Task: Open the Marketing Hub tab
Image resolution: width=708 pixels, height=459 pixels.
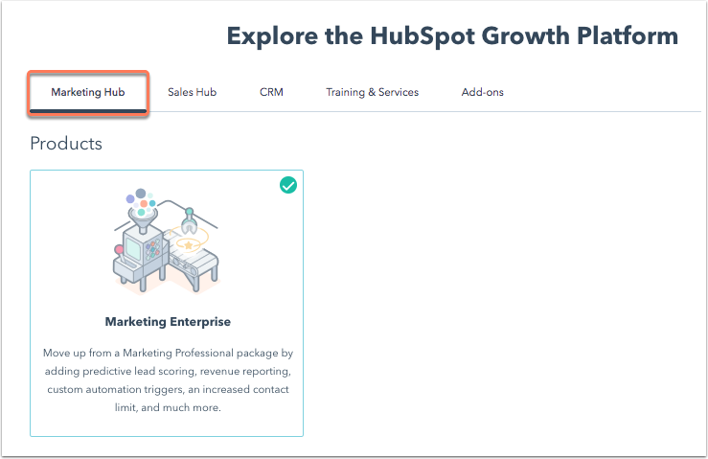Action: [88, 92]
